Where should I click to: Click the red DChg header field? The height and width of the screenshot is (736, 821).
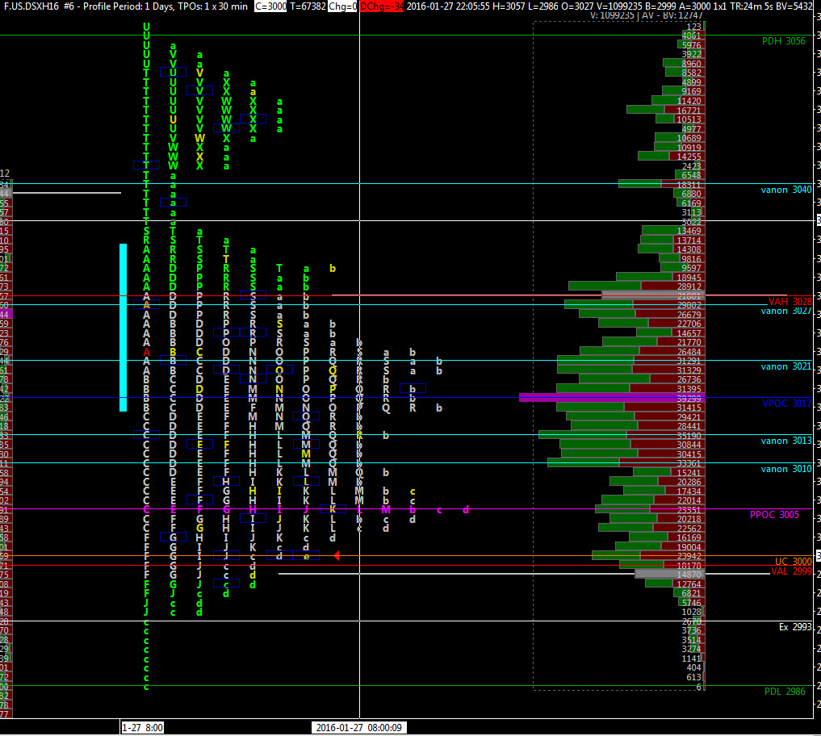click(382, 6)
